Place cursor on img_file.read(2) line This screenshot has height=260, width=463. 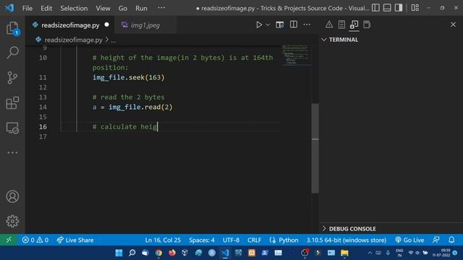coord(132,107)
